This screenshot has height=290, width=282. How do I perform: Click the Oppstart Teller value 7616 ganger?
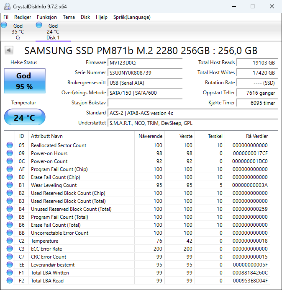point(257,93)
